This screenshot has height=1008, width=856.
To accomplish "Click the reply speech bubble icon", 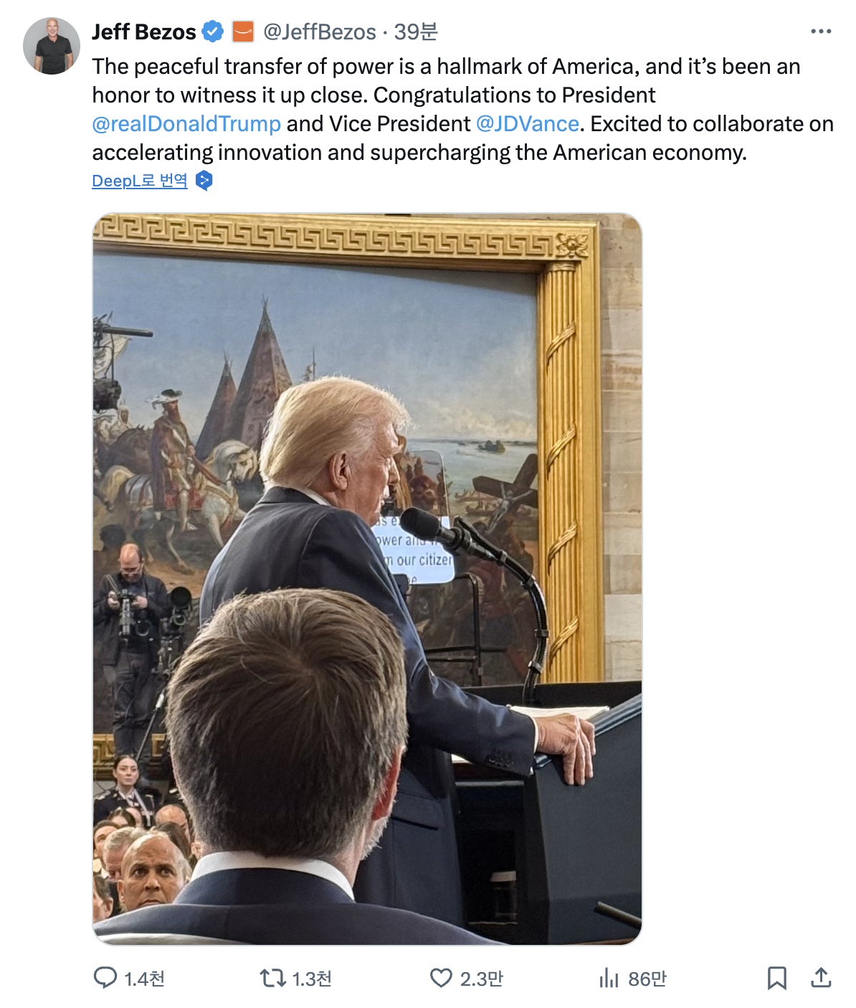I will coord(105,978).
